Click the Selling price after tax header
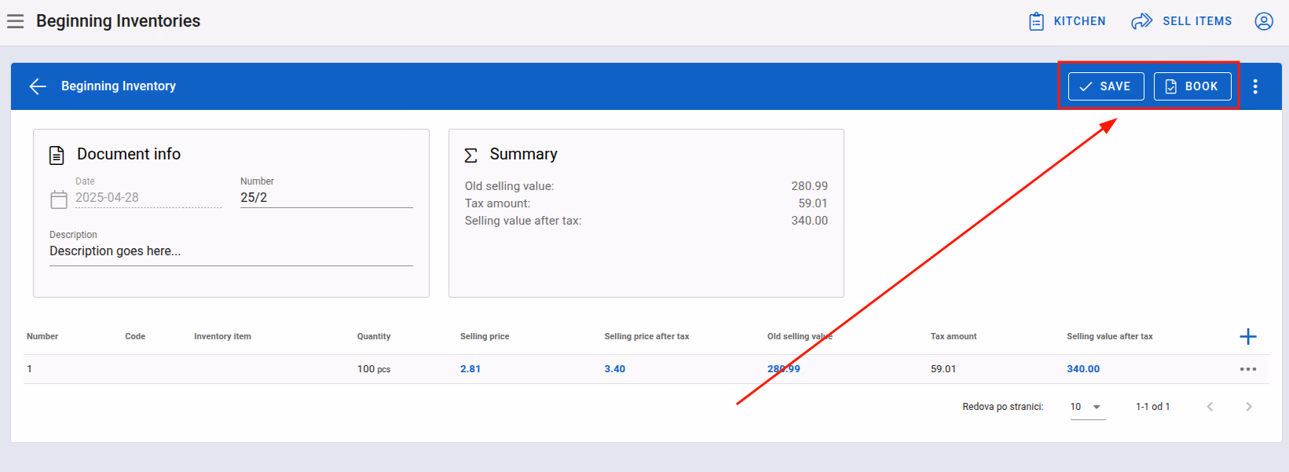 pyautogui.click(x=646, y=336)
